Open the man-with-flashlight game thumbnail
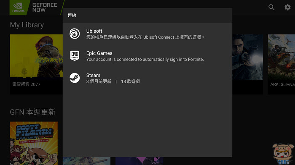 tap(248, 57)
